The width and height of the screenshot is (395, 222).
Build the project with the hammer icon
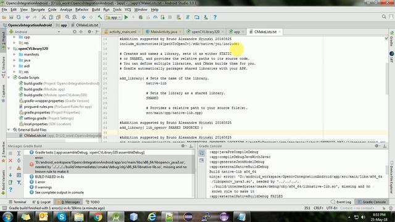pos(100,17)
